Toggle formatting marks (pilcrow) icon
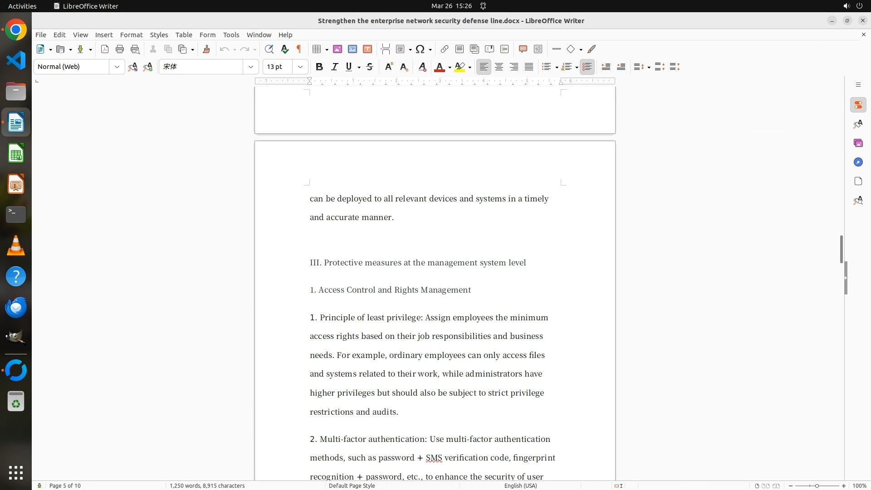Screen dimensions: 871x490 [x=299, y=49]
